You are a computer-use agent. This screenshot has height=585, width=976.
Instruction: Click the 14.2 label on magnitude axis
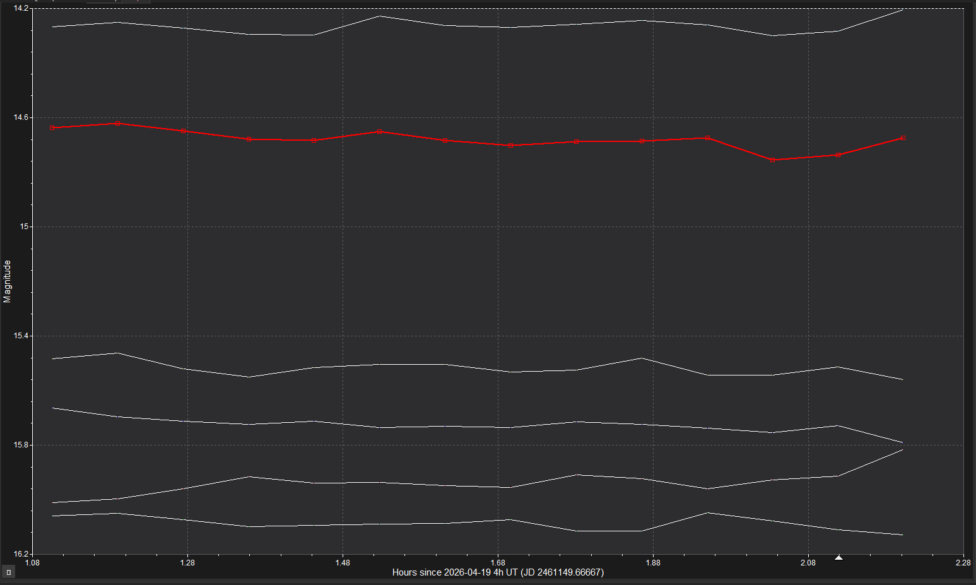[x=21, y=8]
